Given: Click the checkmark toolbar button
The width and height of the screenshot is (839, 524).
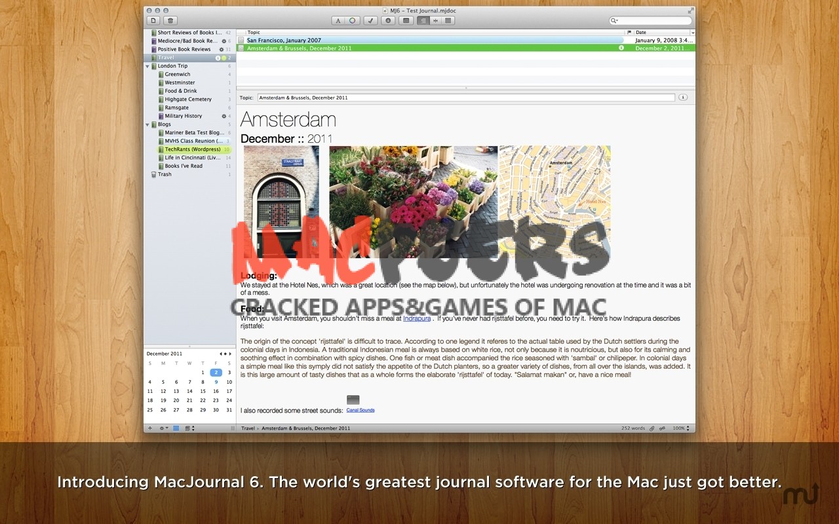Looking at the screenshot, I should 370,21.
